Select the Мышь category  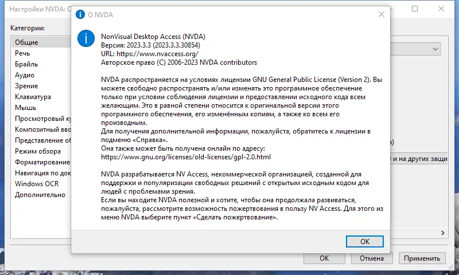pyautogui.click(x=41, y=108)
